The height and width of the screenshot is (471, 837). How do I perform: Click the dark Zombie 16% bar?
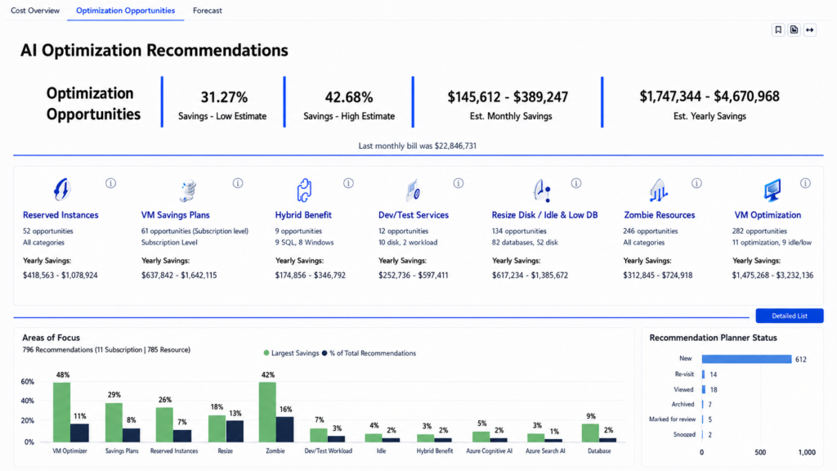pyautogui.click(x=285, y=429)
